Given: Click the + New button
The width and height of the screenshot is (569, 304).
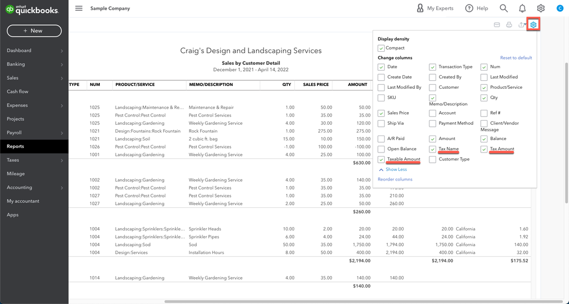Looking at the screenshot, I should tap(34, 31).
